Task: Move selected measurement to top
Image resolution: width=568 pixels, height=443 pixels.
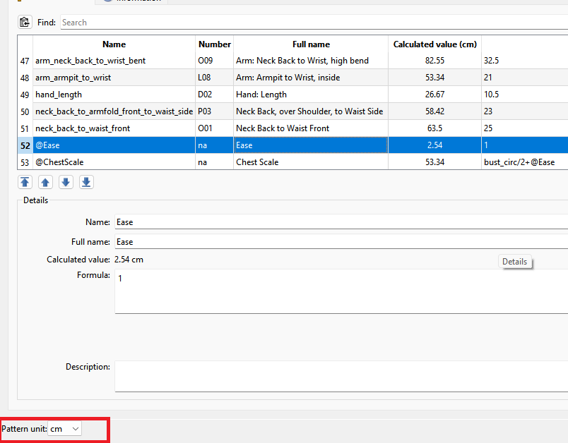Action: click(x=25, y=183)
